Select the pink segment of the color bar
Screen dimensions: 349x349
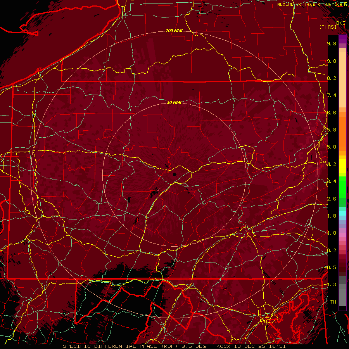click(342, 235)
